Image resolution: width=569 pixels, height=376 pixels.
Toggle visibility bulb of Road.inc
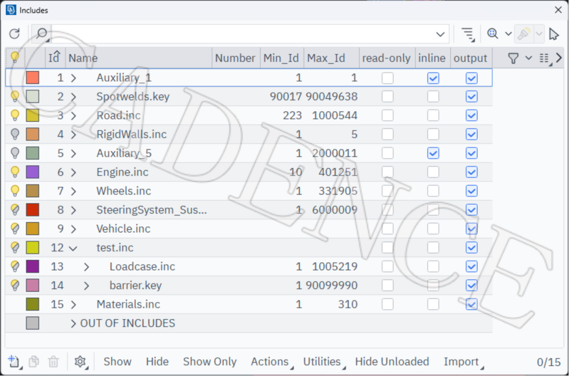(x=15, y=115)
